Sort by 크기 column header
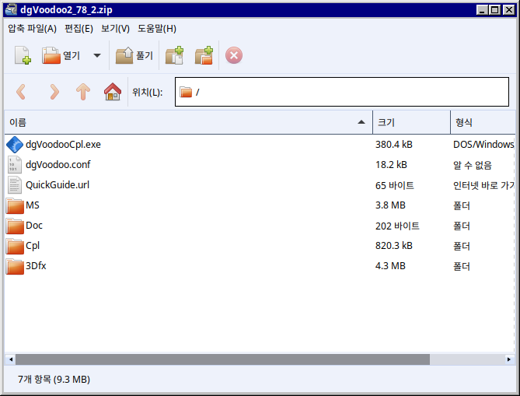Image resolution: width=520 pixels, height=396 pixels. point(411,122)
